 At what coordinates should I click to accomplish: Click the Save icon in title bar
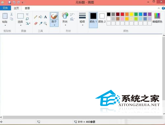10,2
